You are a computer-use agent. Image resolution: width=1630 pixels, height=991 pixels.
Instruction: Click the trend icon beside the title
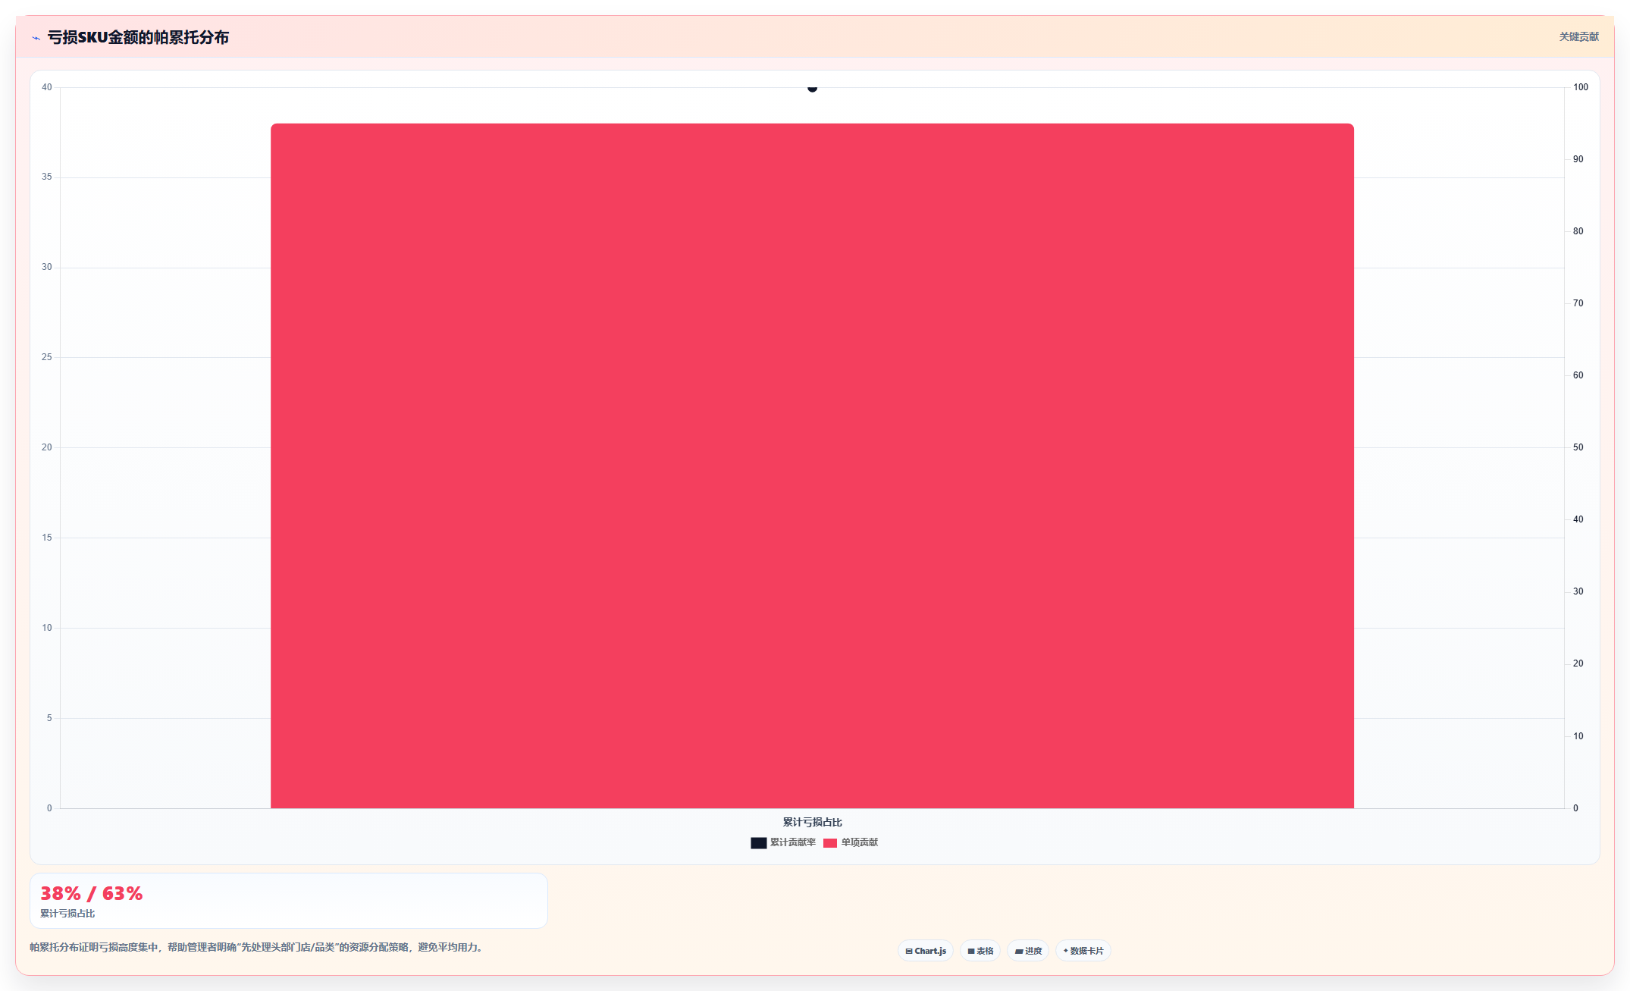(x=36, y=38)
